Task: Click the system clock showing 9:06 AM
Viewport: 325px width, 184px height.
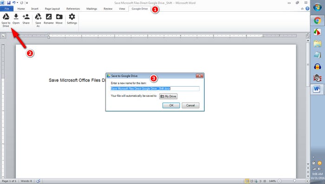Action: tap(318, 174)
